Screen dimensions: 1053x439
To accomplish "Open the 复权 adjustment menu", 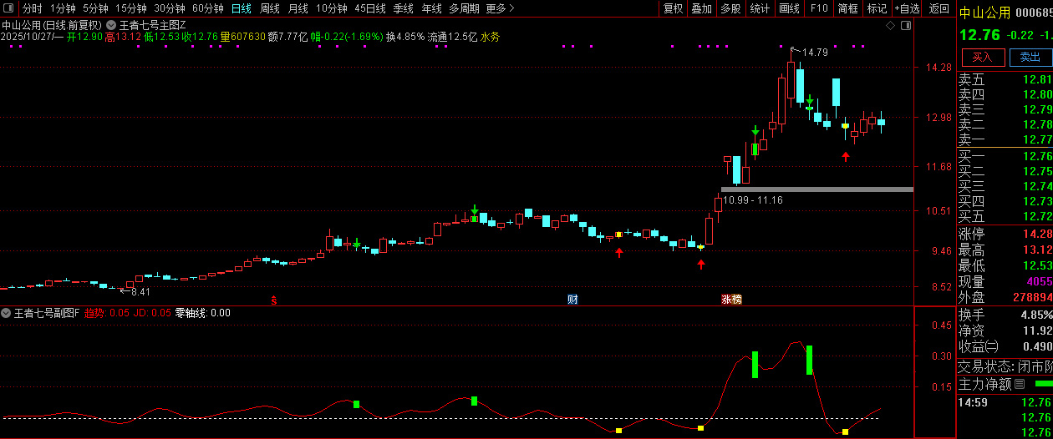I will (x=673, y=8).
